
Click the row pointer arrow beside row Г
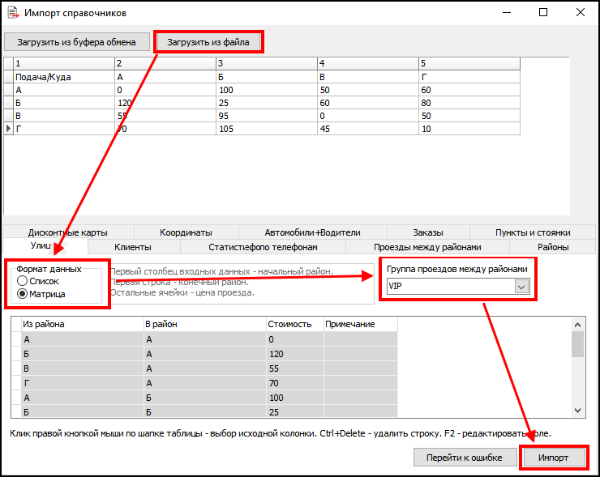click(9, 128)
